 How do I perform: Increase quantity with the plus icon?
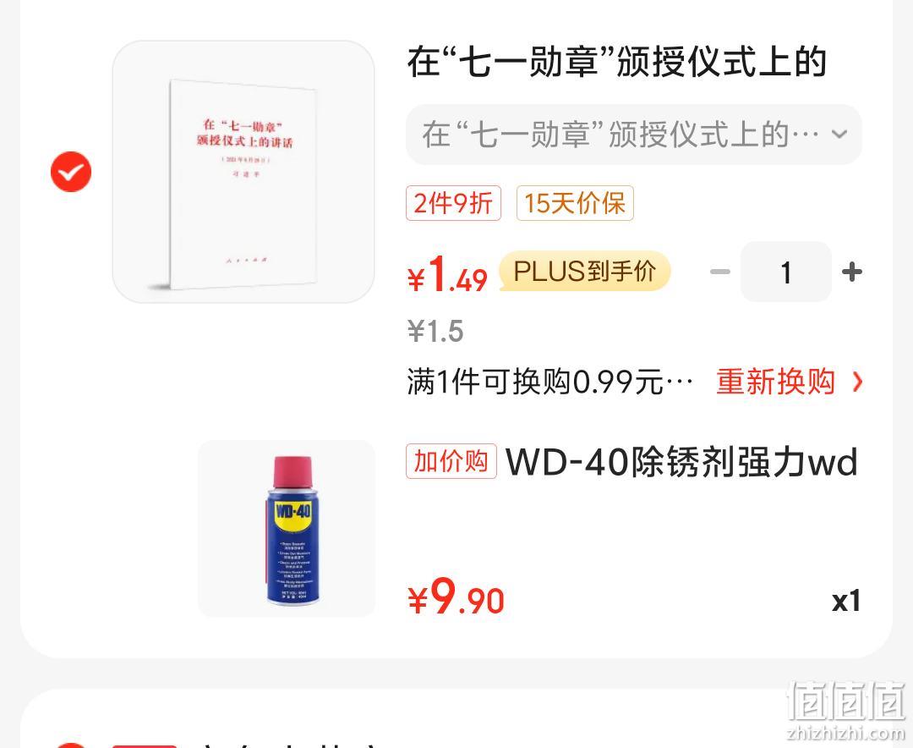[852, 272]
